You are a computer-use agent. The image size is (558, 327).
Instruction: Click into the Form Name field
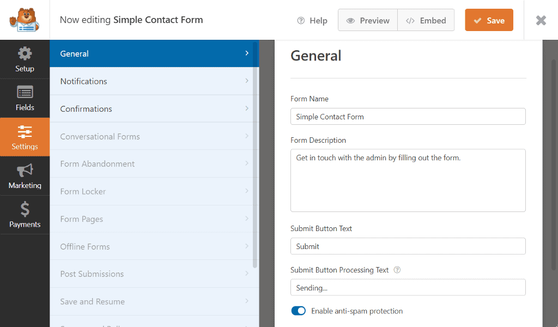tap(408, 117)
